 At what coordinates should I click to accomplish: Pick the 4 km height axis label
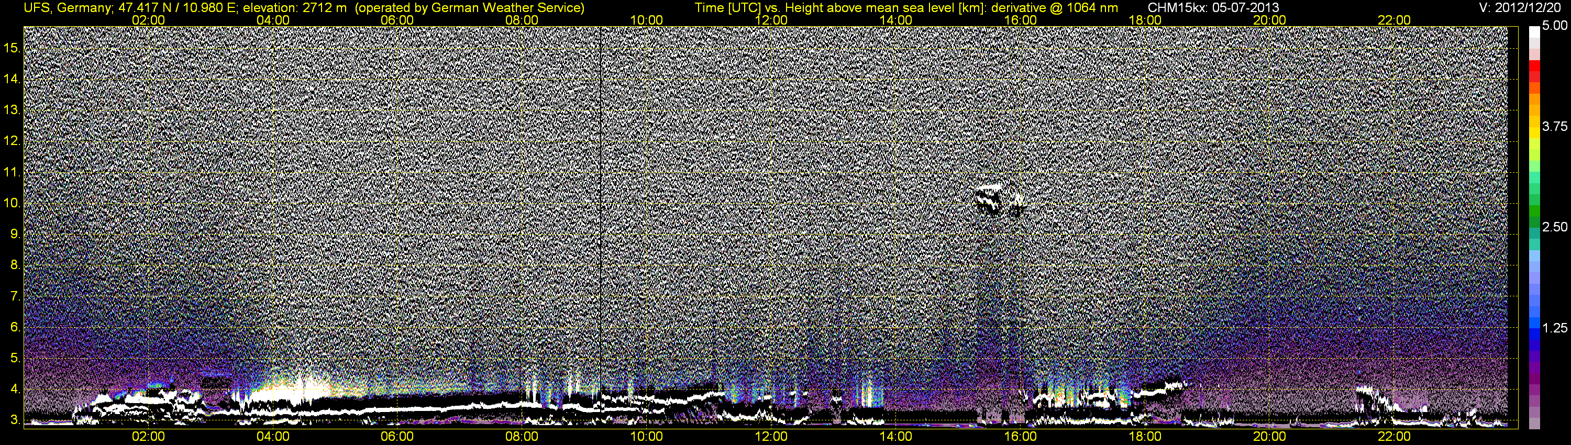point(15,389)
